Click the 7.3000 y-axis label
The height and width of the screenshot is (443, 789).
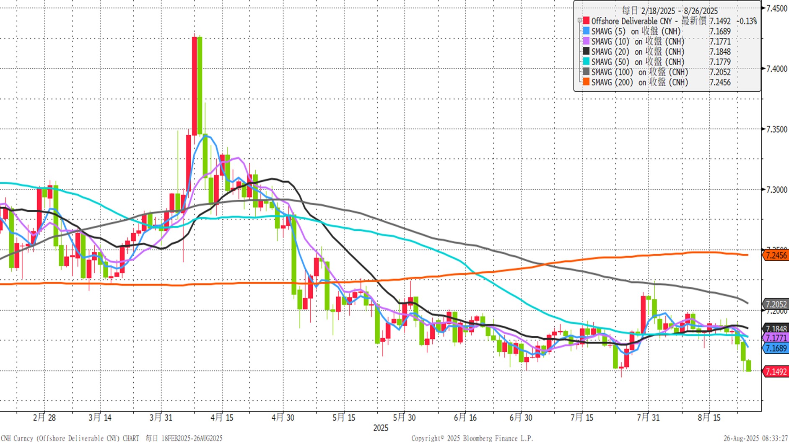coord(777,190)
